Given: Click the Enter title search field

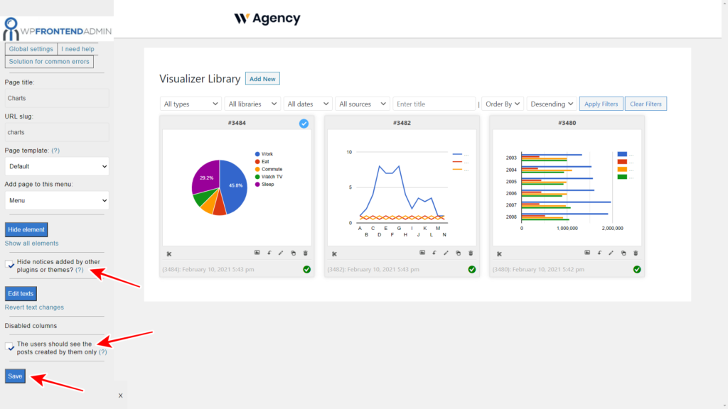Looking at the screenshot, I should click(434, 103).
